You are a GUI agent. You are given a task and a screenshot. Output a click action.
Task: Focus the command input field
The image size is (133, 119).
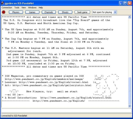click(x=66, y=110)
